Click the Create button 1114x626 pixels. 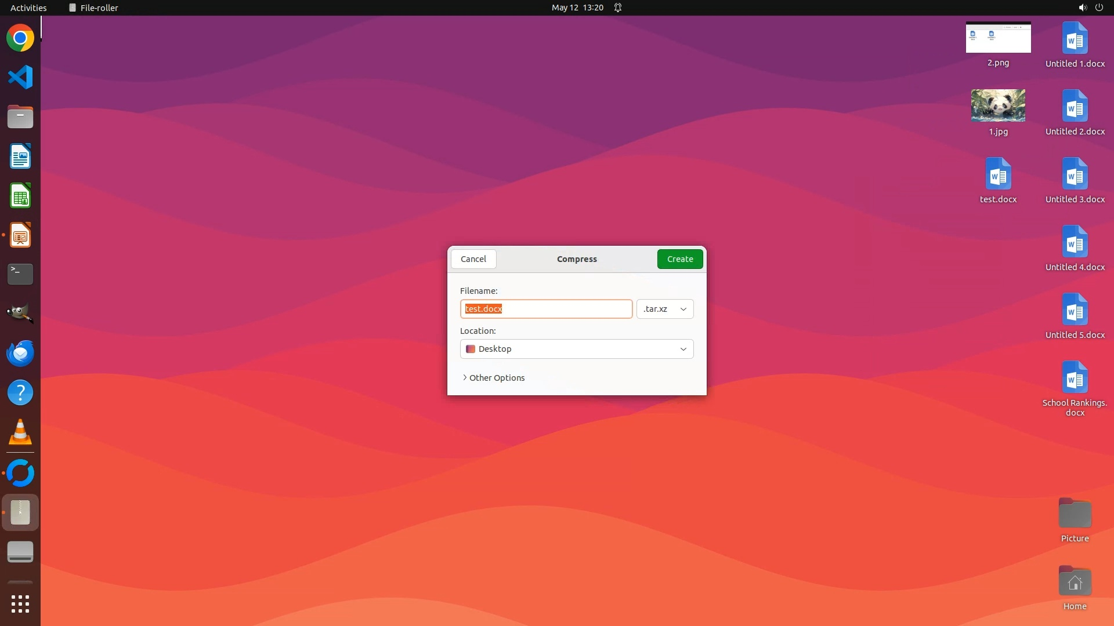[680, 259]
